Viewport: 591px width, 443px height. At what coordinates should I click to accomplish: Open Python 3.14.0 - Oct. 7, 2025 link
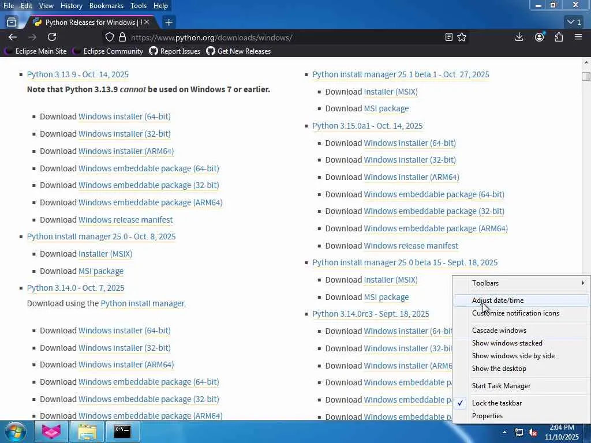click(x=76, y=288)
